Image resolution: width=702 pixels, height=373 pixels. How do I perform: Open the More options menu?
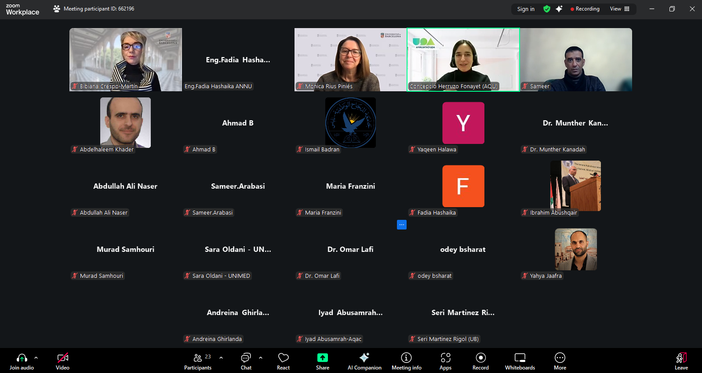click(x=560, y=358)
